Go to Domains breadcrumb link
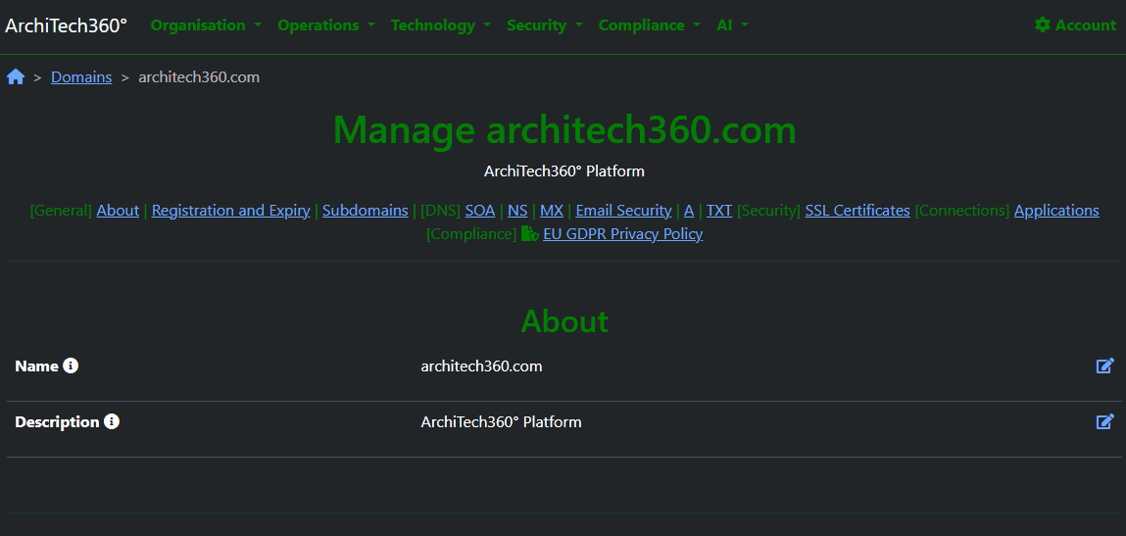The height and width of the screenshot is (536, 1126). (x=81, y=77)
